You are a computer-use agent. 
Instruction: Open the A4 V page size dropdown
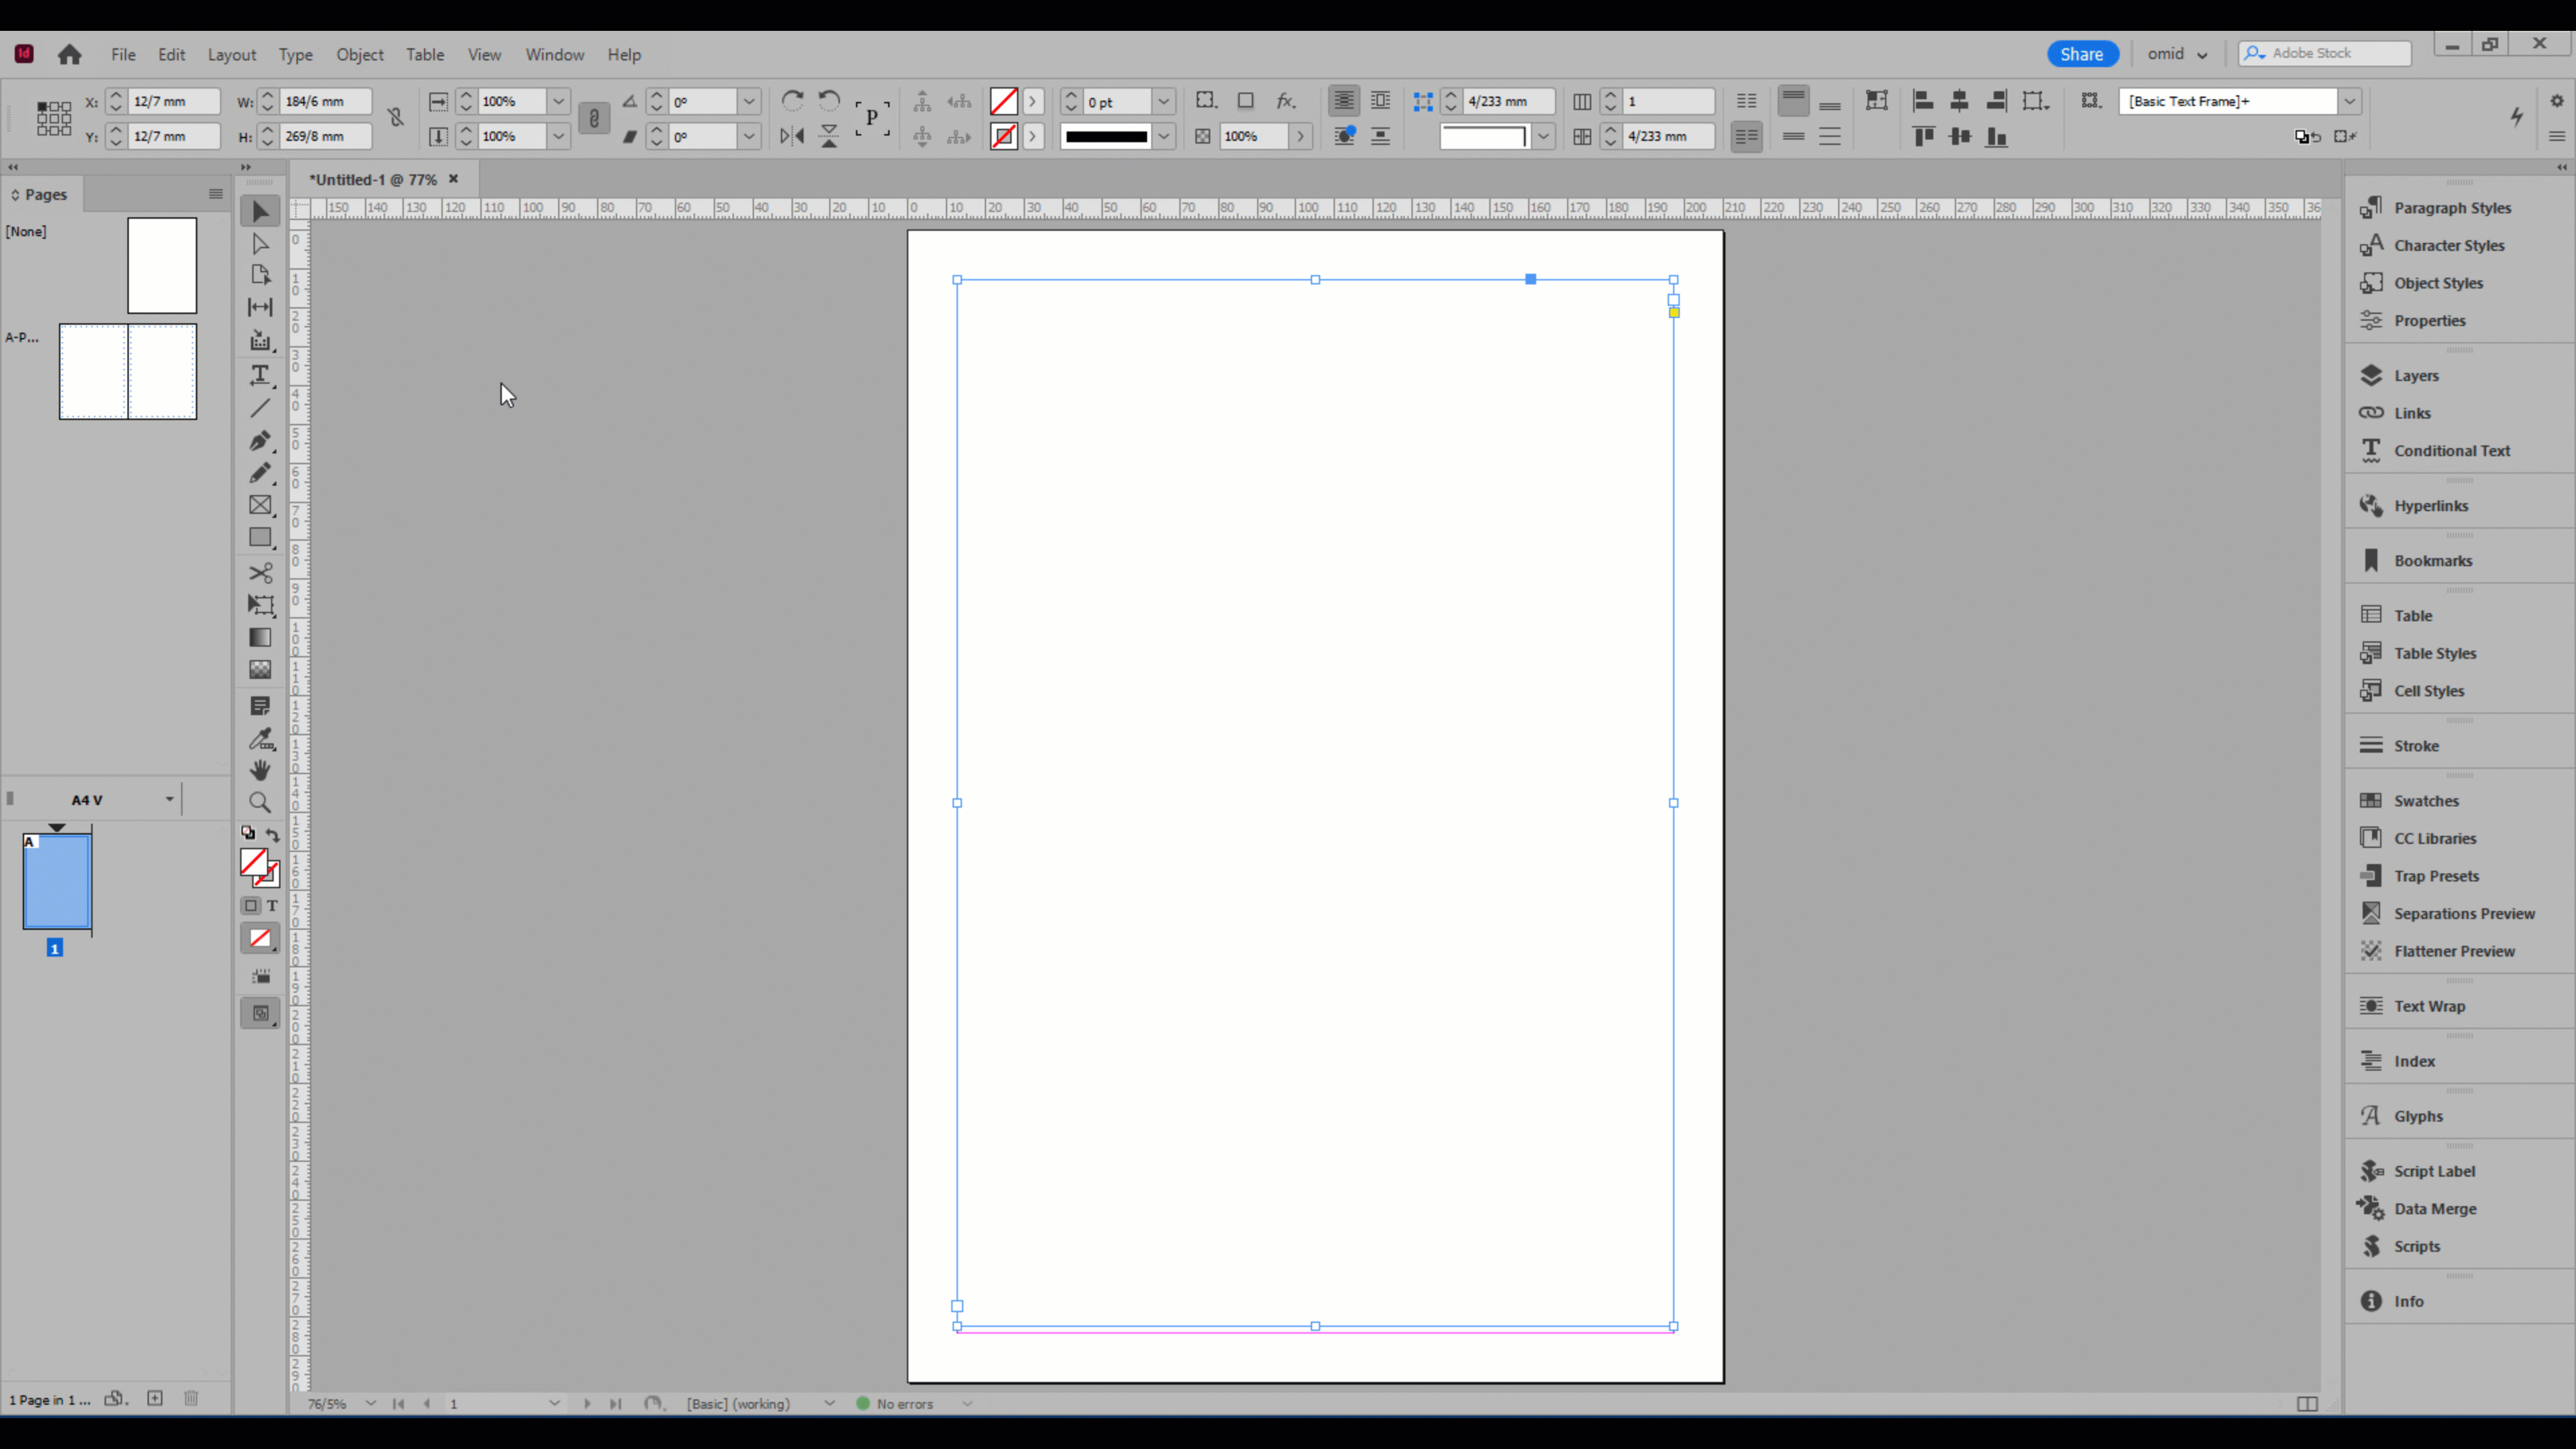(x=169, y=799)
